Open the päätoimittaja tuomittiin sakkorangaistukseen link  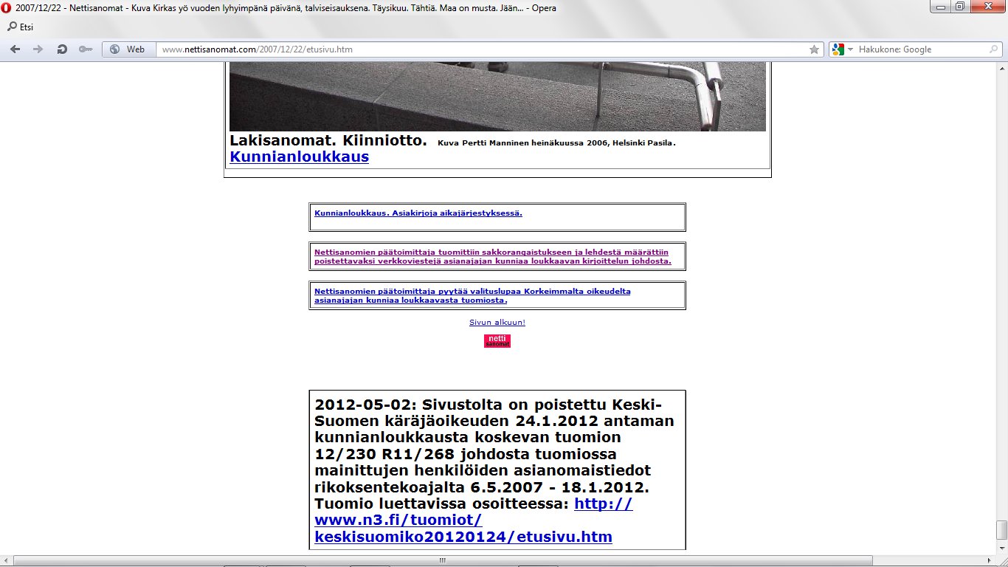click(492, 256)
